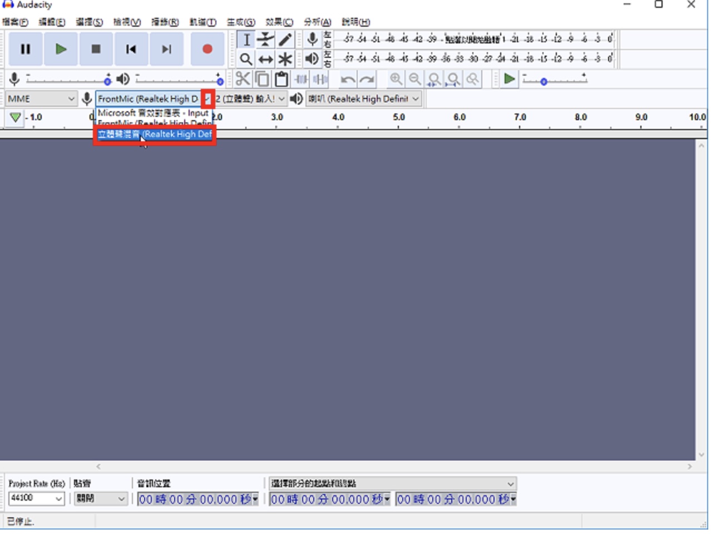Click the recording meter to start monitoring
This screenshot has width=711, height=534.
pos(474,39)
